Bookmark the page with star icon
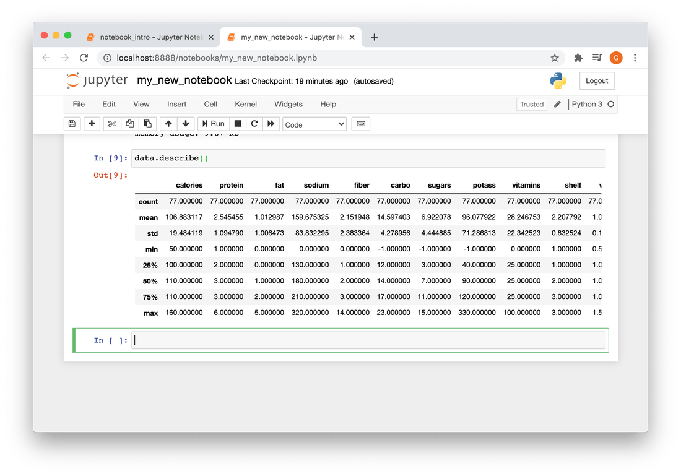 (x=555, y=57)
